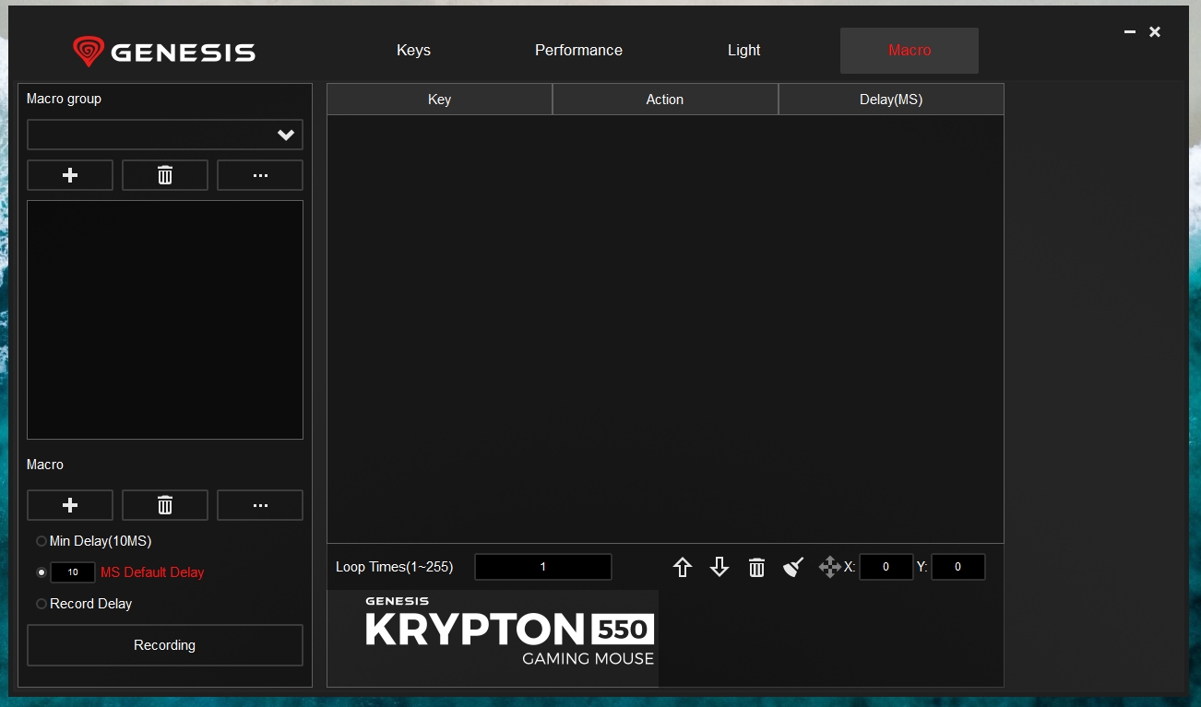Screen dimensions: 1201x707
Task: Move selected action up with arrow icon
Action: click(683, 567)
